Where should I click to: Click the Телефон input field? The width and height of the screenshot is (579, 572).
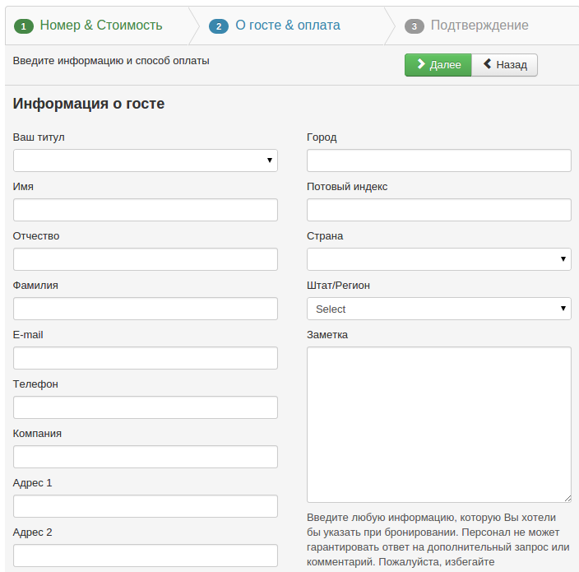pos(145,407)
